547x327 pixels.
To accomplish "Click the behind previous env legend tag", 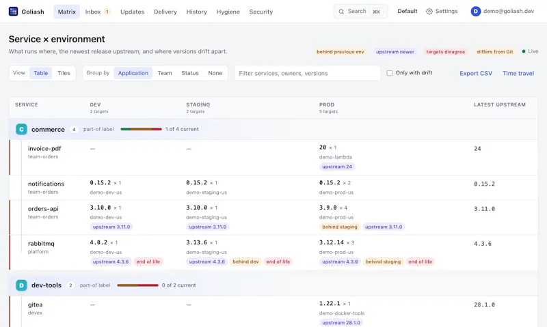I will (x=340, y=52).
